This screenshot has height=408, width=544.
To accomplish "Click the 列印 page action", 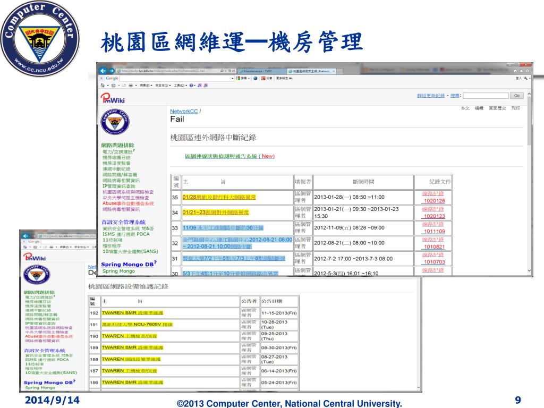I will tap(515, 108).
